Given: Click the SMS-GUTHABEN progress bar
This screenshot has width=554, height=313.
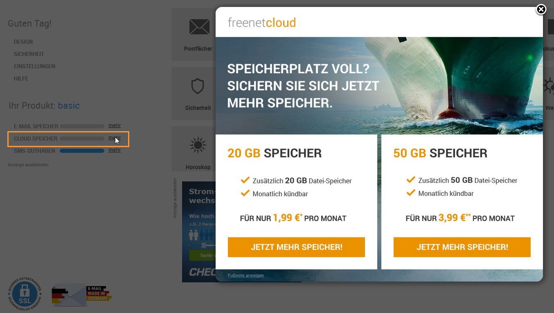Looking at the screenshot, I should 82,151.
